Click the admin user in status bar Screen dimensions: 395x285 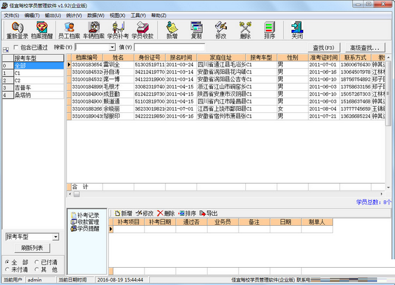(x=35, y=280)
